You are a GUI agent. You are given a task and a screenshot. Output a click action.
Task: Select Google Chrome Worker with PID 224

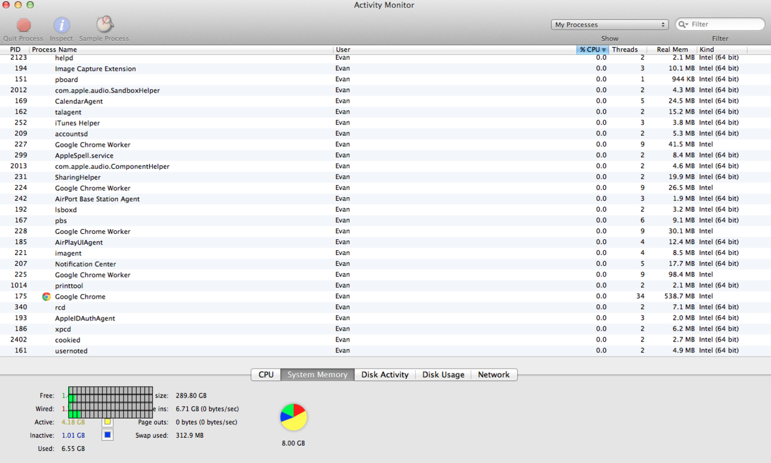tap(385, 188)
